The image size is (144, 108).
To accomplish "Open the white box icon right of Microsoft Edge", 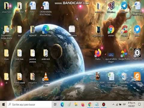I will coord(72,29).
